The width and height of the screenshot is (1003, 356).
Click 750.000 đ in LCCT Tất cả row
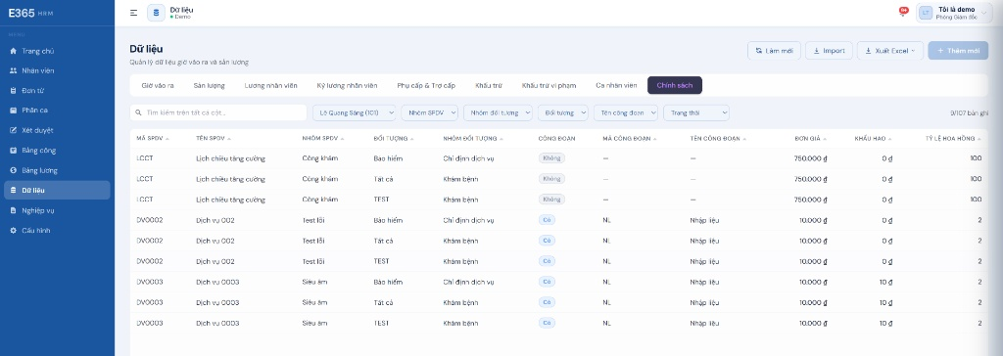(810, 179)
